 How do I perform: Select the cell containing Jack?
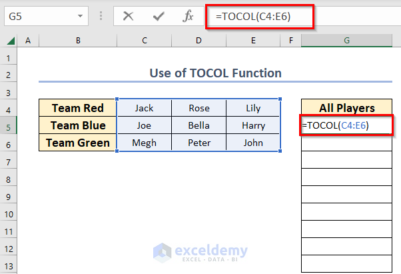144,108
